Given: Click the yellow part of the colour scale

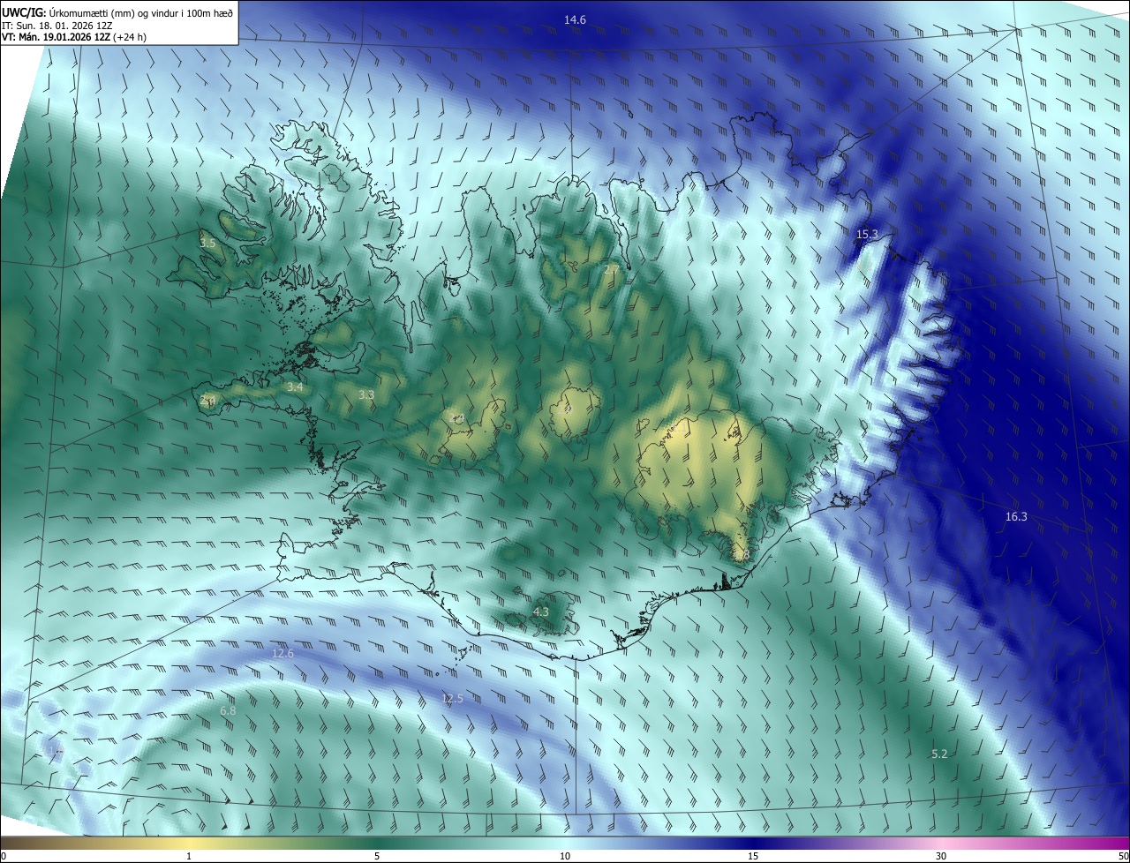Looking at the screenshot, I should (189, 844).
